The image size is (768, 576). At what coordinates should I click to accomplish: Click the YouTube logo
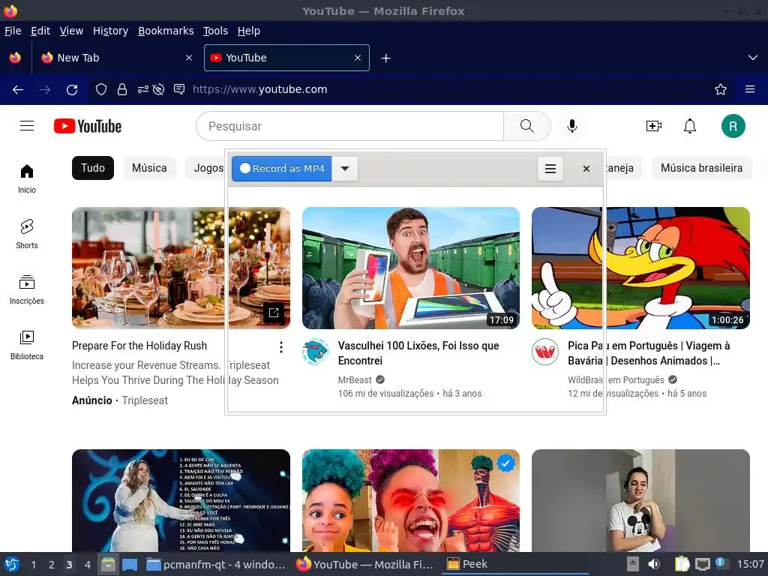(88, 126)
